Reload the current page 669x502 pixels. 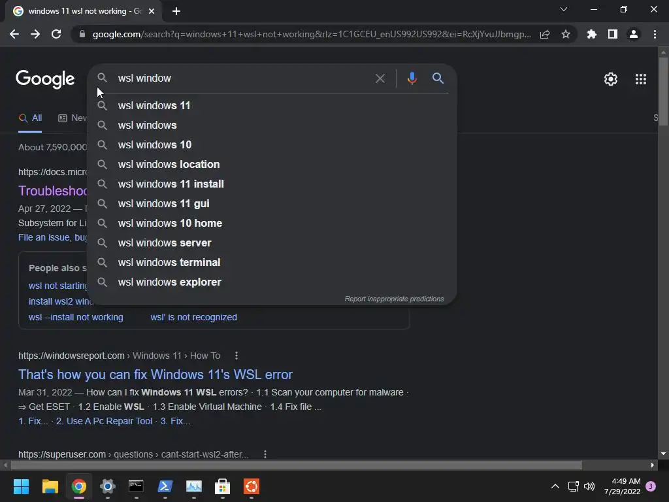56,34
